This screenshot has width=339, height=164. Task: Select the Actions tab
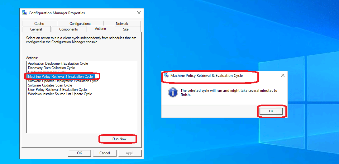pyautogui.click(x=100, y=29)
